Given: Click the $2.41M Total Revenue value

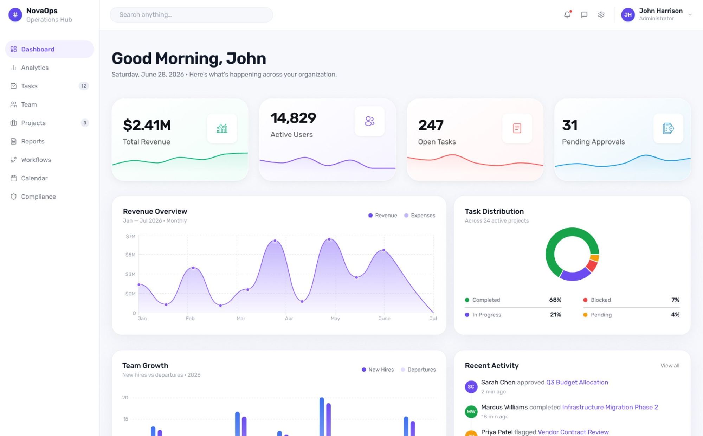Looking at the screenshot, I should (147, 125).
